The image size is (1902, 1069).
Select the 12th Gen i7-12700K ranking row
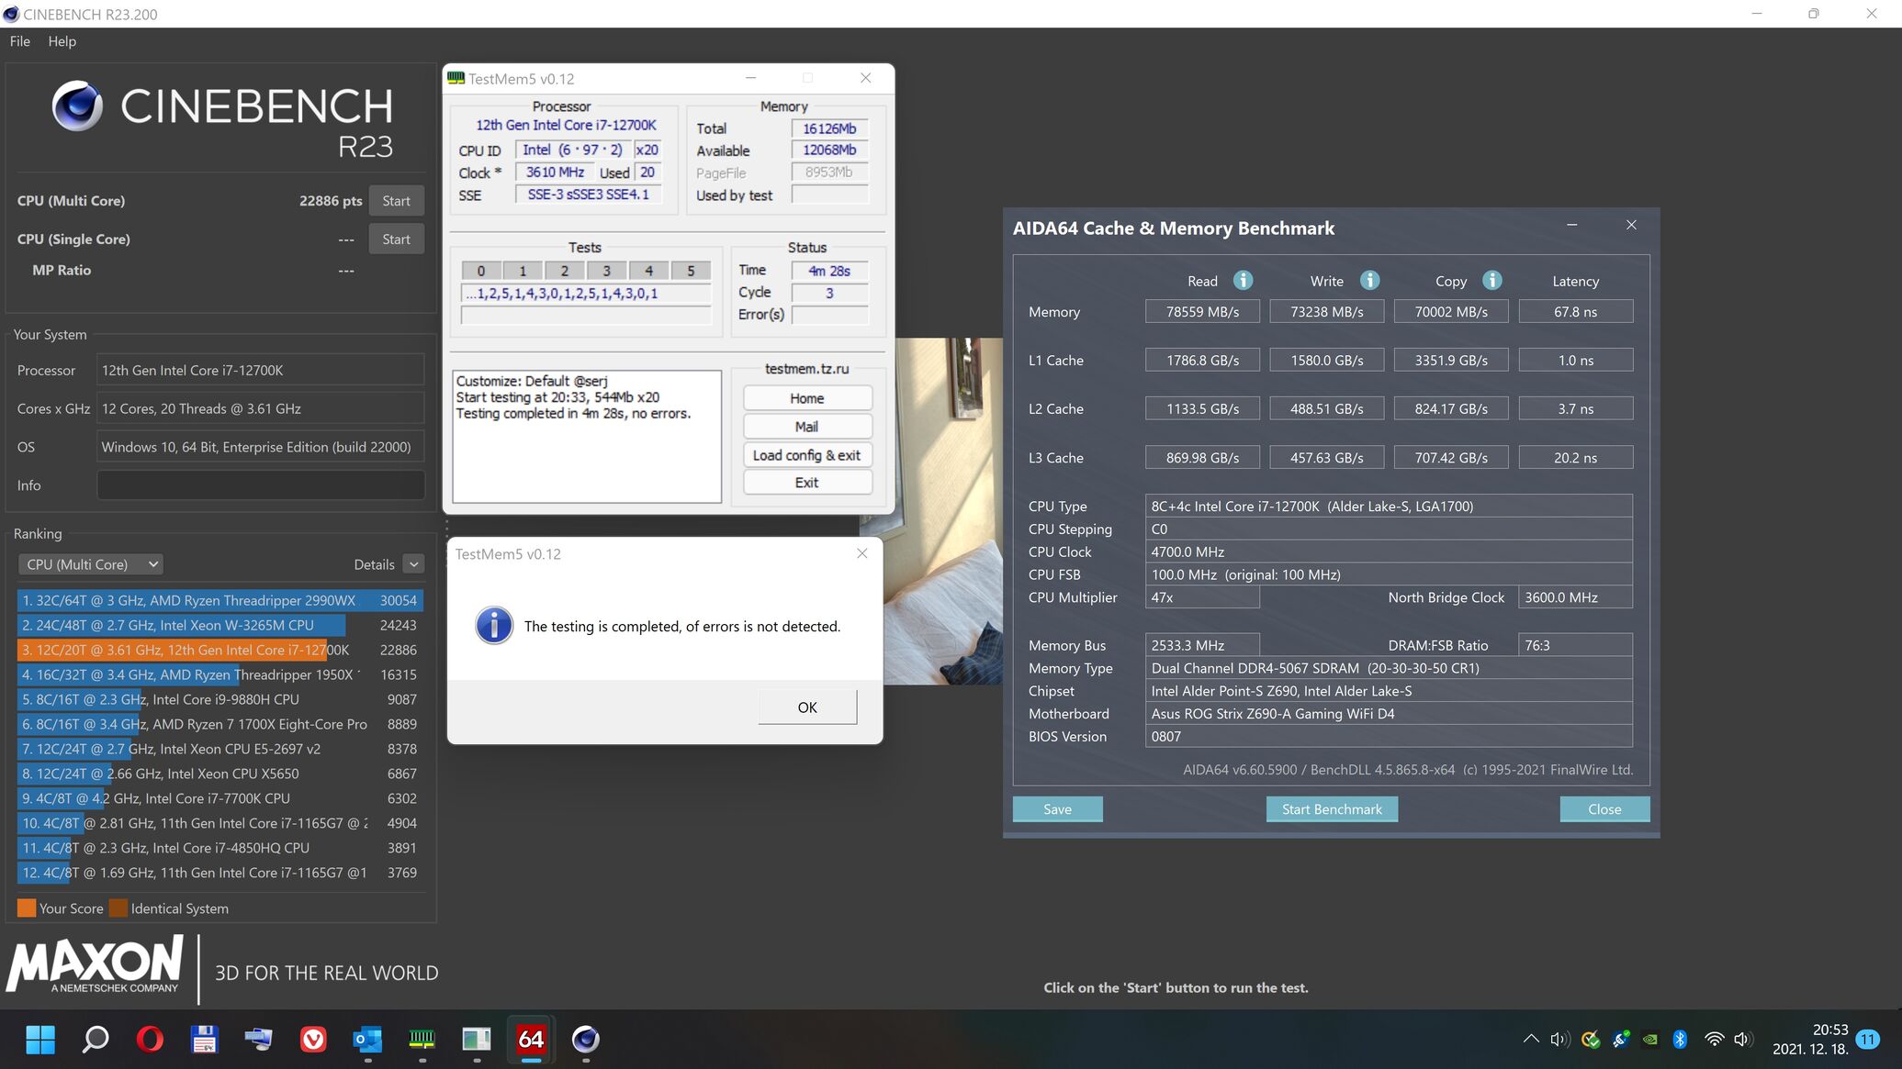pos(219,651)
